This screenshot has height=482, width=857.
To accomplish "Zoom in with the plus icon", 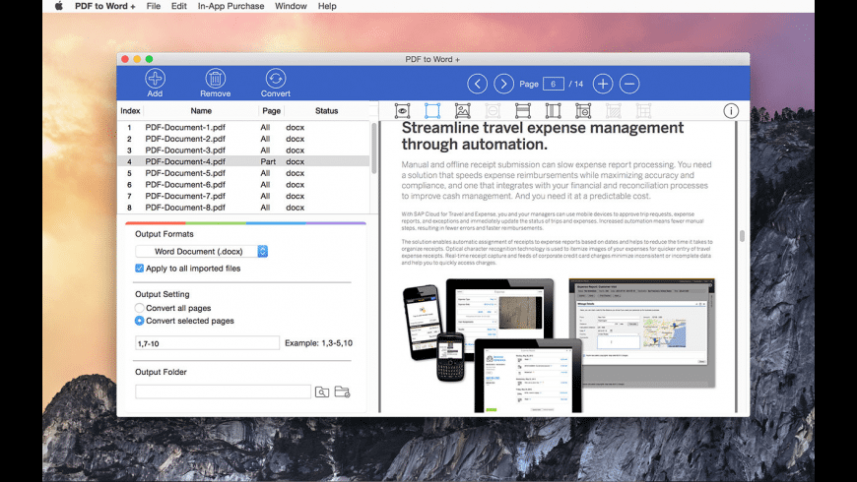I will (x=603, y=84).
